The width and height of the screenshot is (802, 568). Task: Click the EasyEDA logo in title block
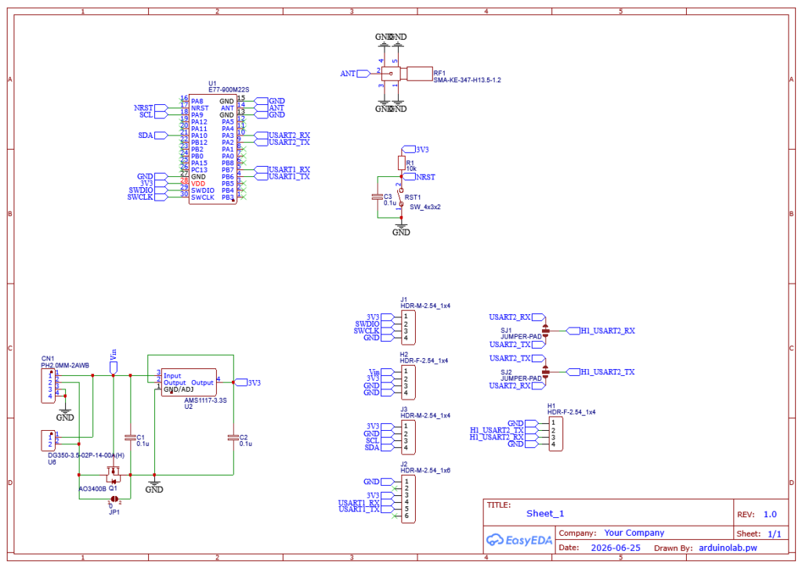point(518,540)
